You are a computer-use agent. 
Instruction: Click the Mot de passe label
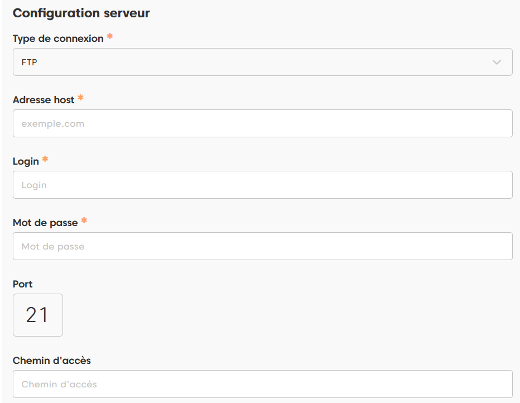click(x=45, y=223)
